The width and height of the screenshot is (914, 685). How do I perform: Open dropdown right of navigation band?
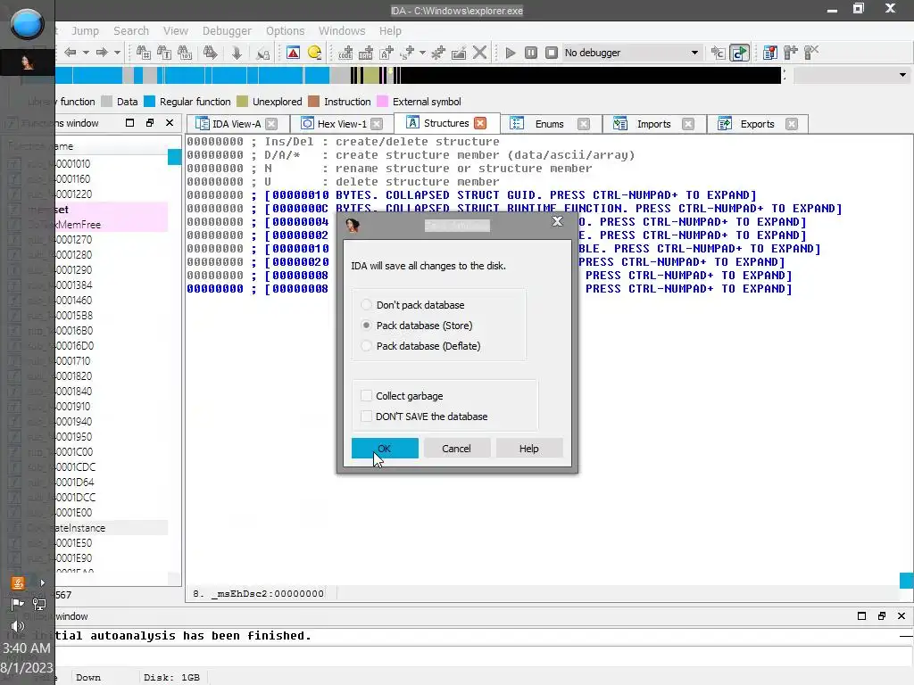[902, 75]
